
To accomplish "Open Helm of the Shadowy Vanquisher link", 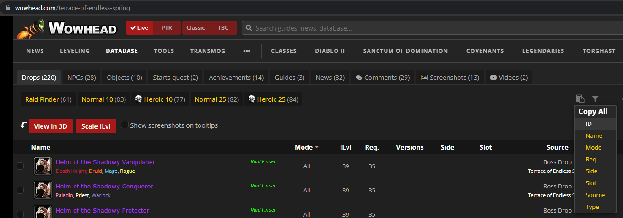I will click(x=105, y=162).
